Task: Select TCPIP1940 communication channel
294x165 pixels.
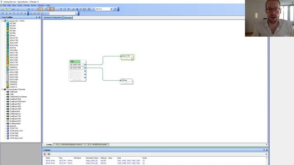Action: click(14, 133)
